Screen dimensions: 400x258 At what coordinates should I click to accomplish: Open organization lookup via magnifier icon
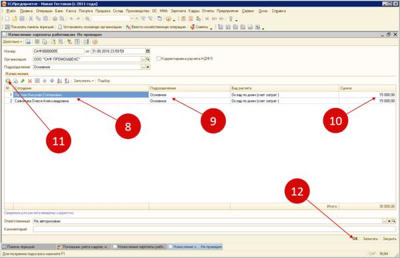click(148, 59)
